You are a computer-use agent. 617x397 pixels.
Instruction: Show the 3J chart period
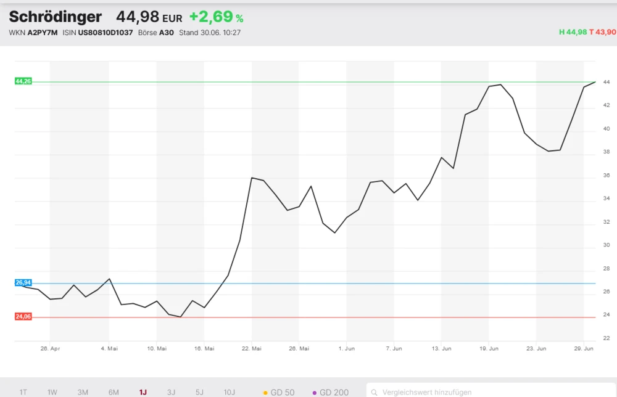click(171, 392)
